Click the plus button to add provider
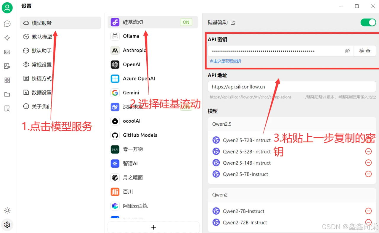The width and height of the screenshot is (379, 233). point(153,227)
